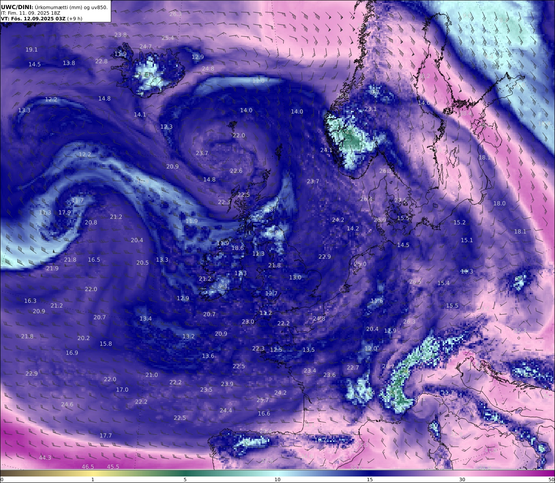Click the map value 20.8
555x483 pixels.
point(91,223)
